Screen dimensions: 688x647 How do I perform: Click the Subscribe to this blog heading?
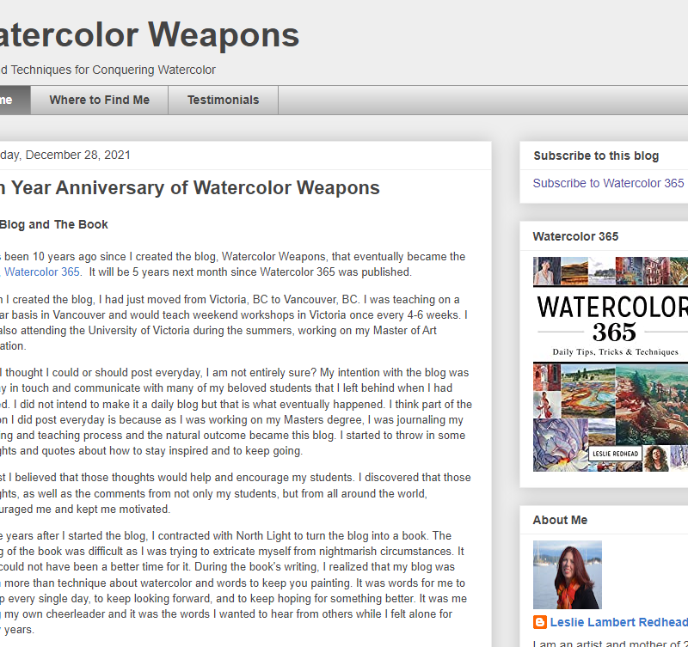tap(596, 156)
